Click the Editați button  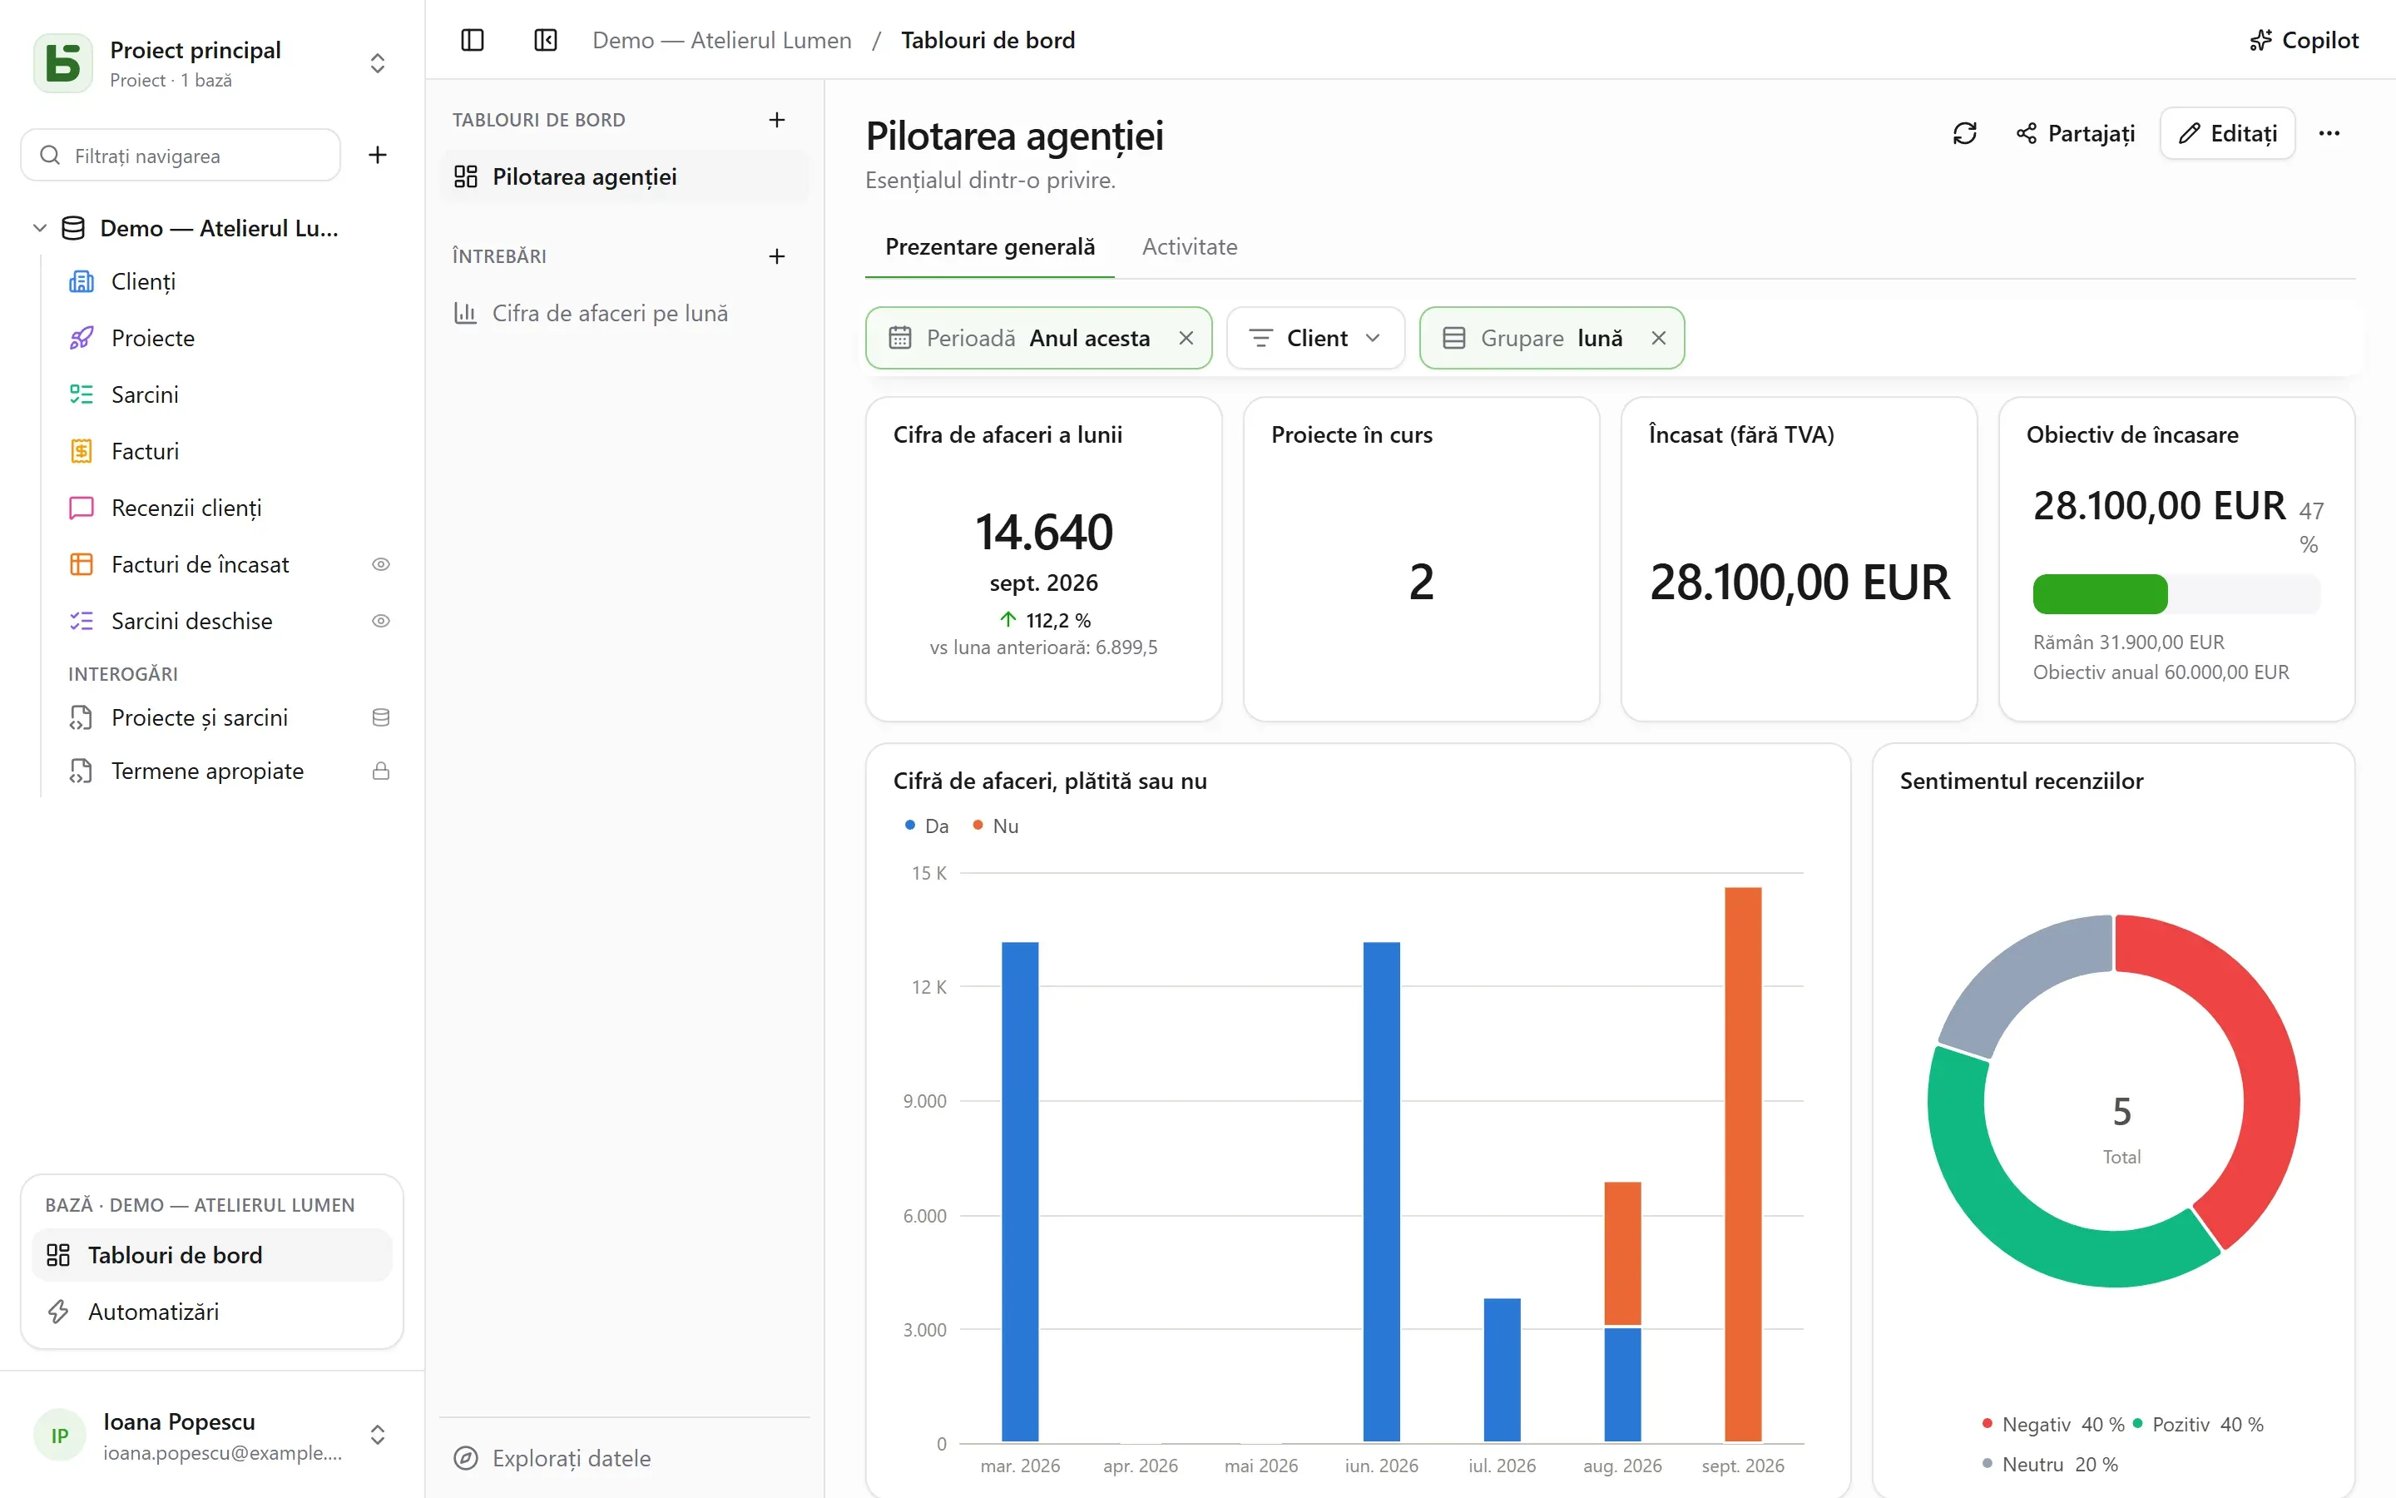(x=2228, y=133)
